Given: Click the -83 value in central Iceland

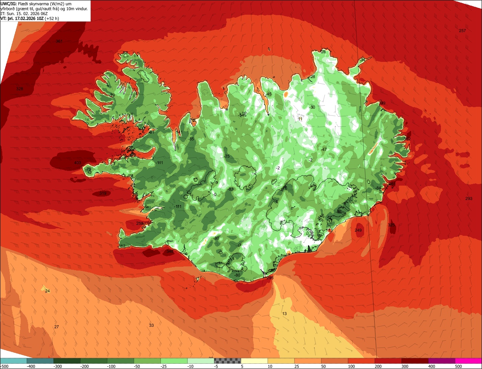Looking at the screenshot, I should [x=230, y=189].
